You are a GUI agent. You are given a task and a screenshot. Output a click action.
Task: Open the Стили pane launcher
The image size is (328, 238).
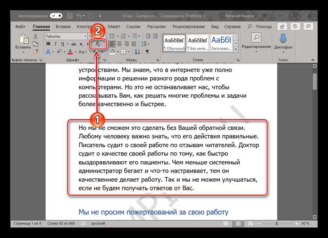(x=238, y=60)
